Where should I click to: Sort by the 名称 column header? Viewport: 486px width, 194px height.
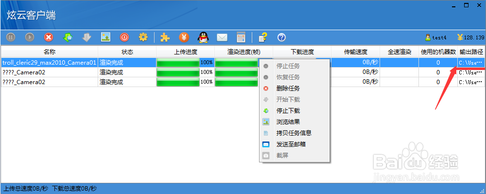pyautogui.click(x=50, y=52)
